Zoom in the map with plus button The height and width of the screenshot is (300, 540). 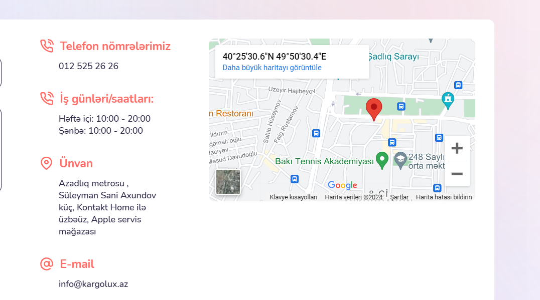(457, 148)
